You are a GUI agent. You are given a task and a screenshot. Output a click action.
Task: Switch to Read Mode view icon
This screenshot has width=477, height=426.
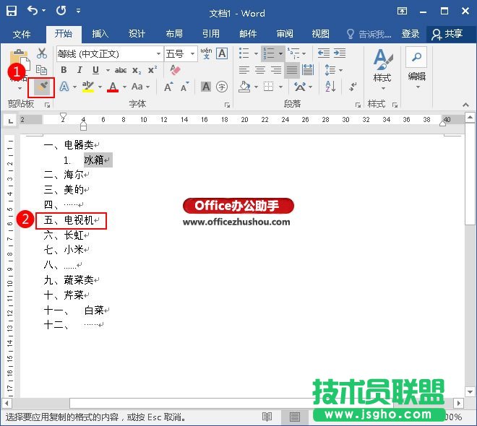click(x=267, y=417)
